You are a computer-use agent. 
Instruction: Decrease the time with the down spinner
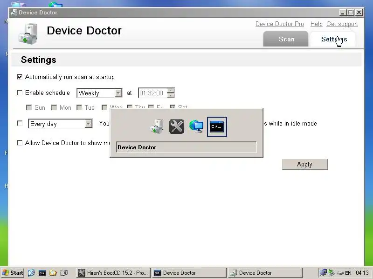tap(171, 95)
